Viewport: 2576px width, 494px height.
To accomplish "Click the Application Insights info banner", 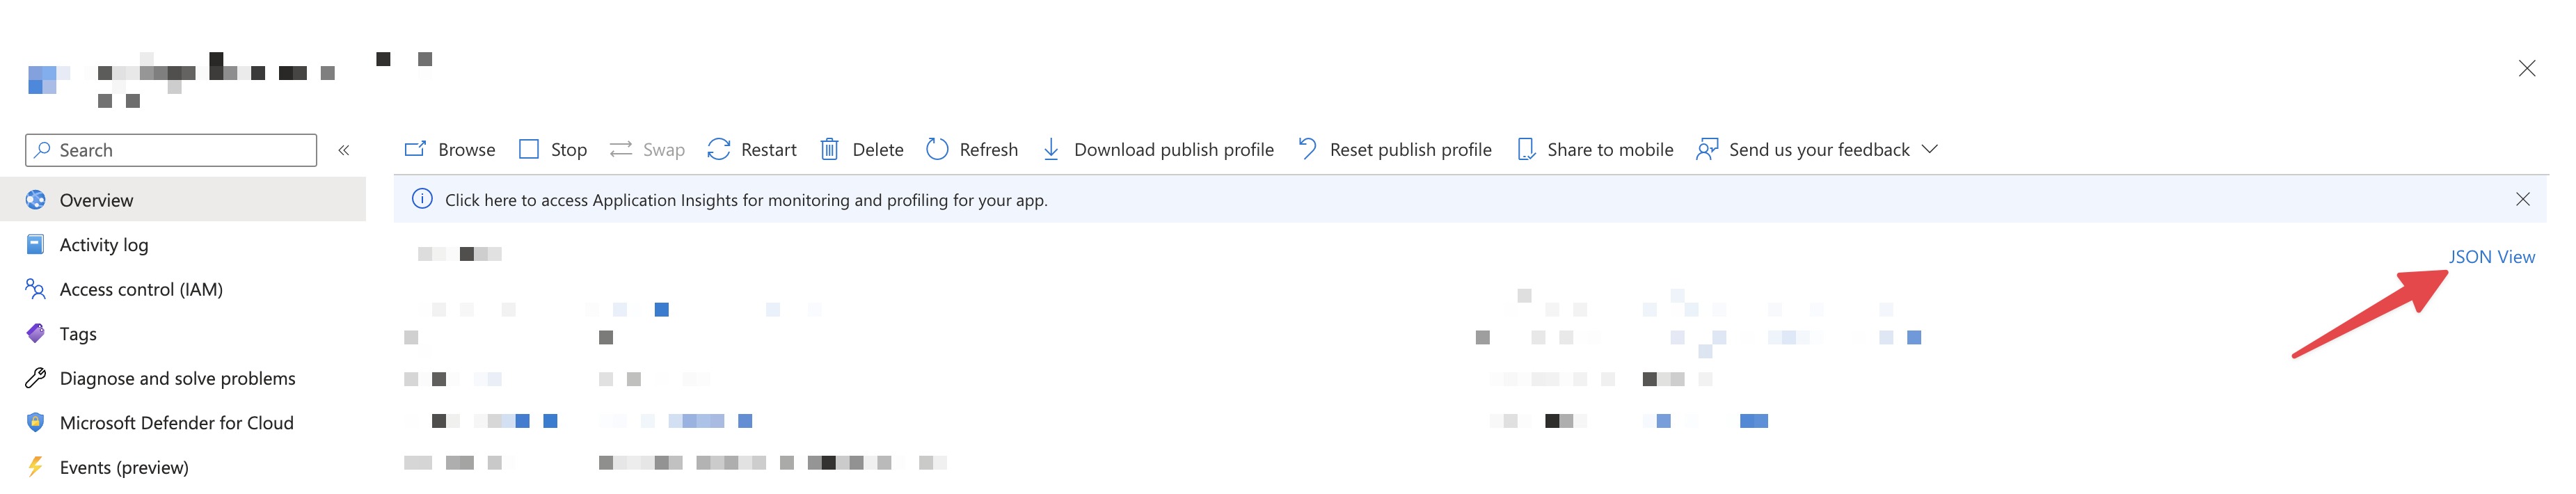I will click(745, 200).
